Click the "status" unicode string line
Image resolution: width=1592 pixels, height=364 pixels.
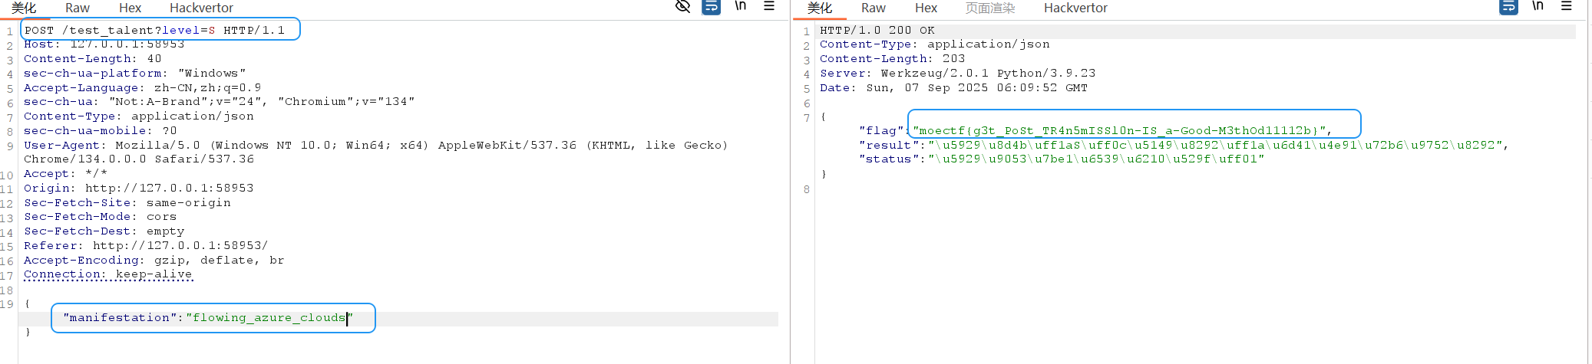click(1062, 159)
